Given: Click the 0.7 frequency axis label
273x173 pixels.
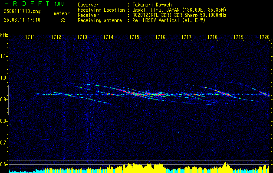Looking at the screenshot, I should click(x=3, y=143).
